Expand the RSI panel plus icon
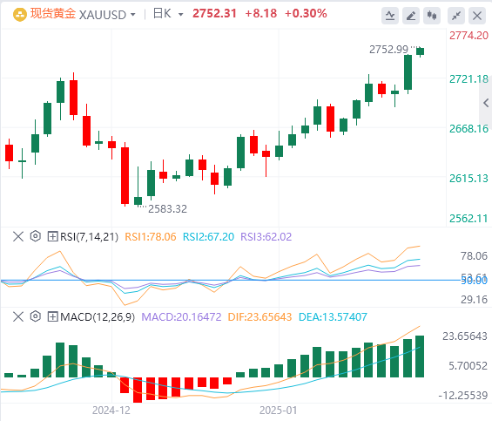 [52, 236]
